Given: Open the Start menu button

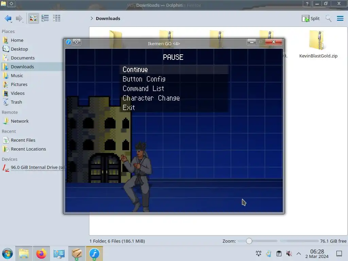Looking at the screenshot, I should point(7,254).
